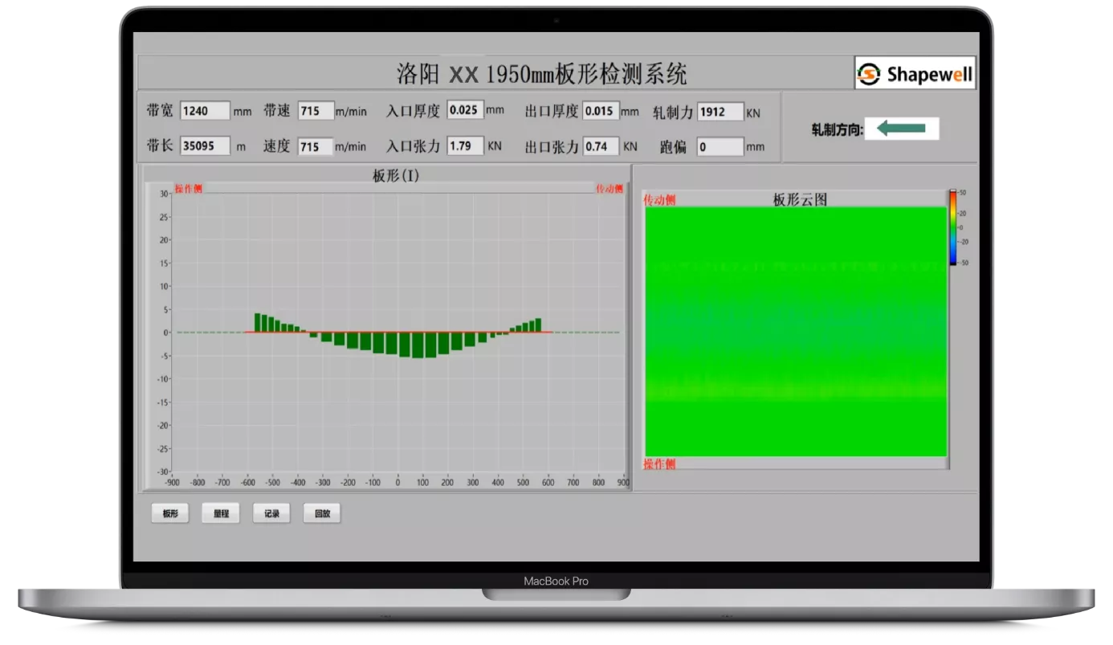Click the 跑偏 label
Screen dimensions: 1113x645
[x=674, y=147]
